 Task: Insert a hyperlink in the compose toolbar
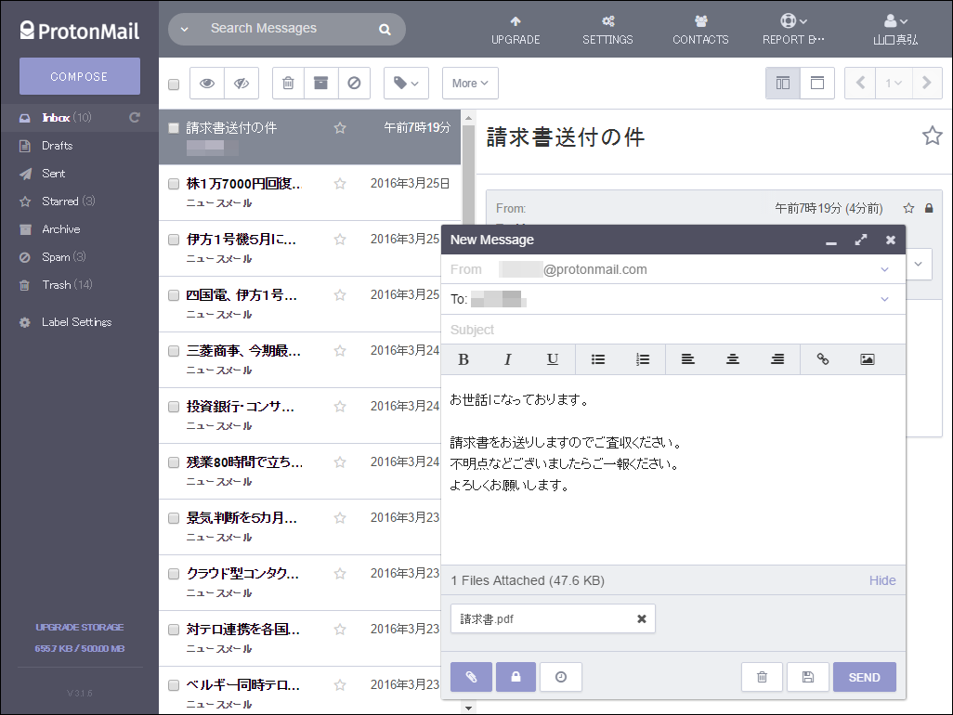coord(822,359)
